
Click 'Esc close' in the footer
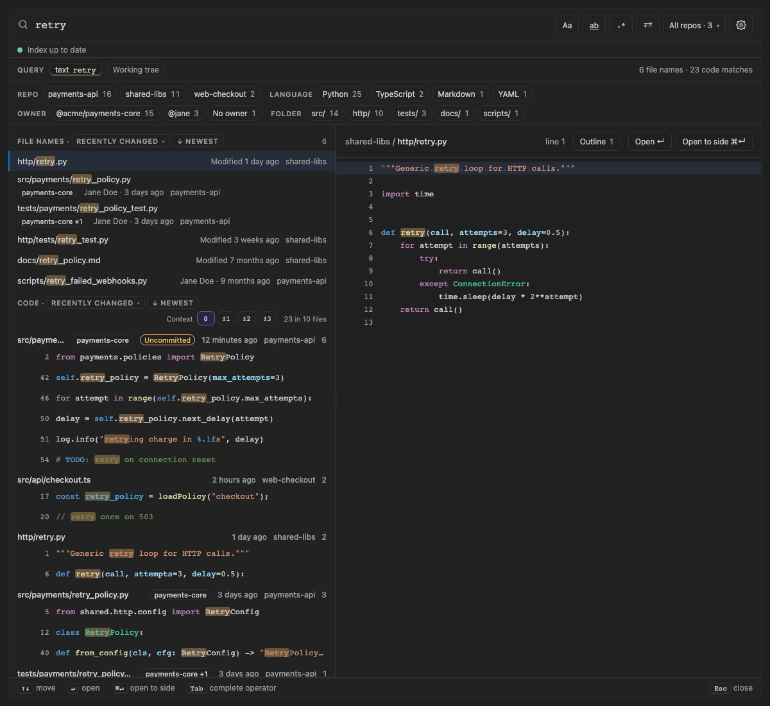[733, 688]
